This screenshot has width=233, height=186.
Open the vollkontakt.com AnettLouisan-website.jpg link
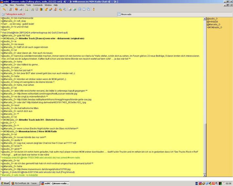click(x=47, y=94)
